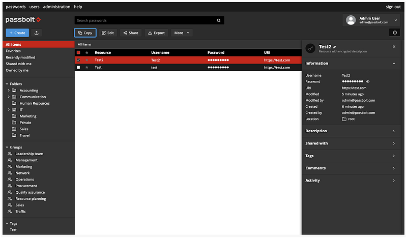Copy permalink icon next to Test2
This screenshot has height=238, width=407.
[x=335, y=47]
